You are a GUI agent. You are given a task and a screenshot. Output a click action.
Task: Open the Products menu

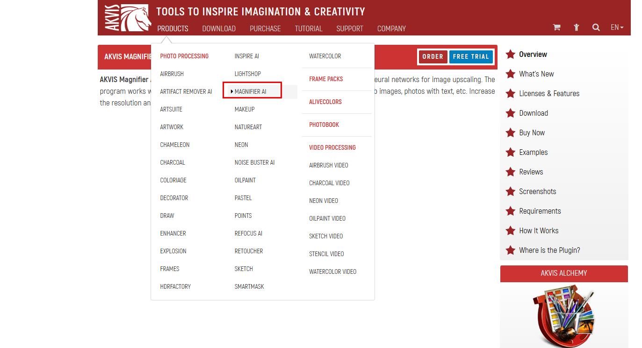[173, 28]
